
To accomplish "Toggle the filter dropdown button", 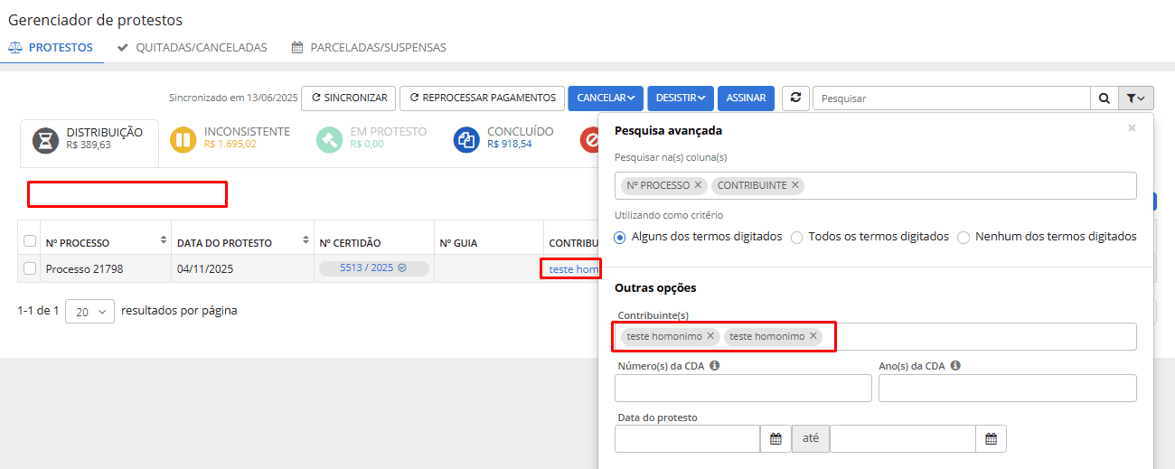I will click(x=1136, y=98).
